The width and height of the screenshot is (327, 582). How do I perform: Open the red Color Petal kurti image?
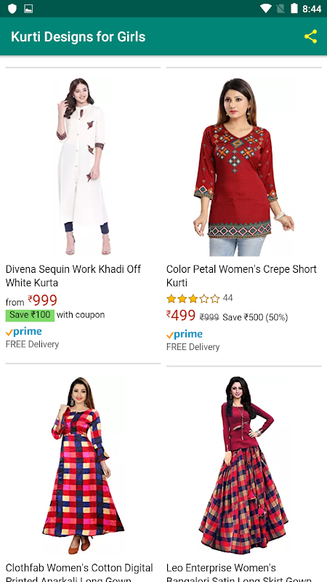244,167
